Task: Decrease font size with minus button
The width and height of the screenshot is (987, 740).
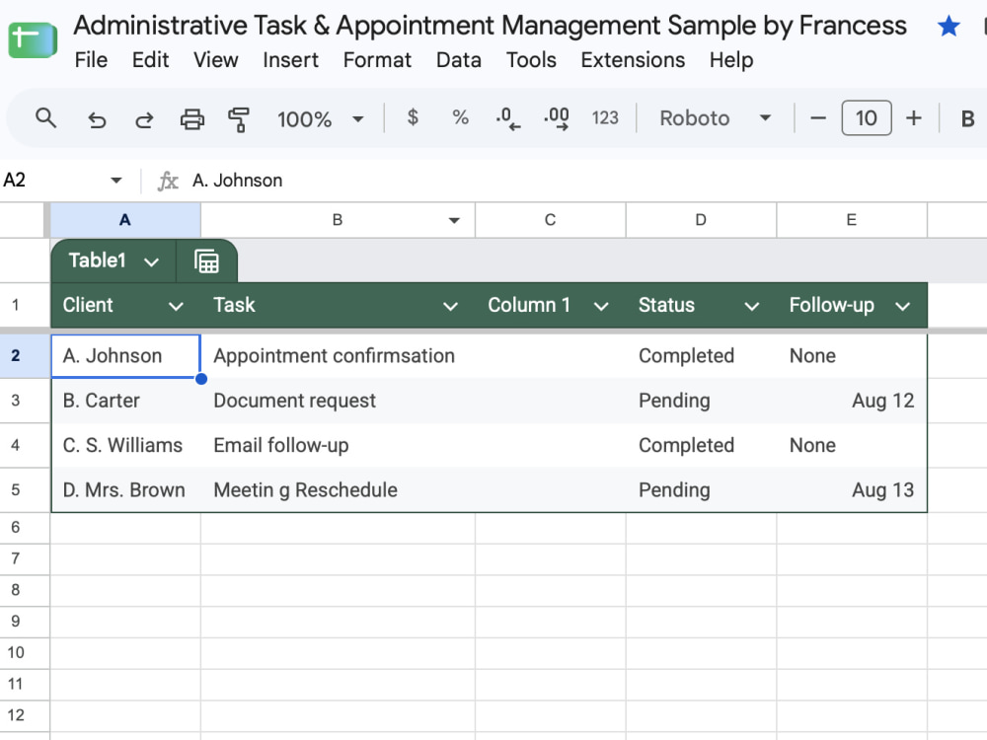Action: (817, 117)
